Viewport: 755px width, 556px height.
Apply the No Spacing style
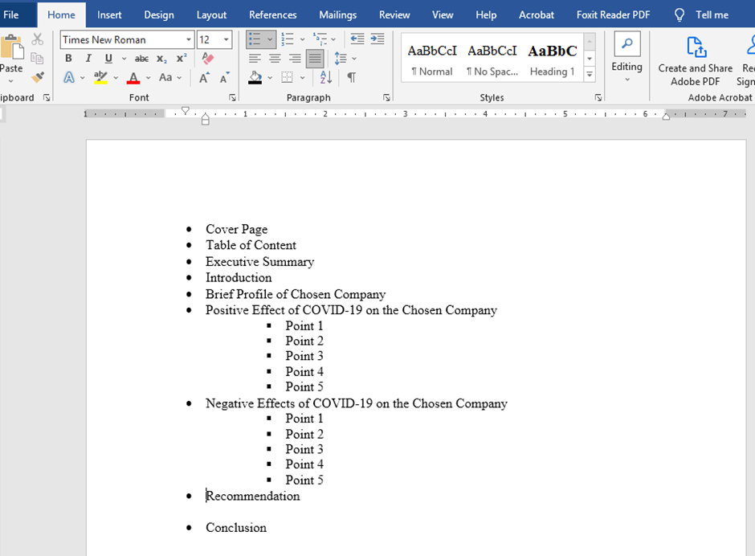[x=492, y=59]
